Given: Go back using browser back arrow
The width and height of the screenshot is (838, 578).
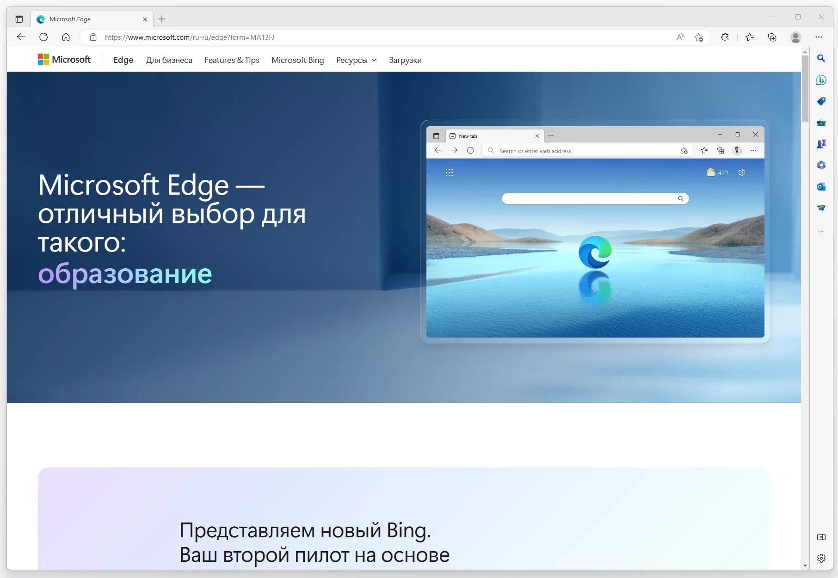Looking at the screenshot, I should coord(21,37).
